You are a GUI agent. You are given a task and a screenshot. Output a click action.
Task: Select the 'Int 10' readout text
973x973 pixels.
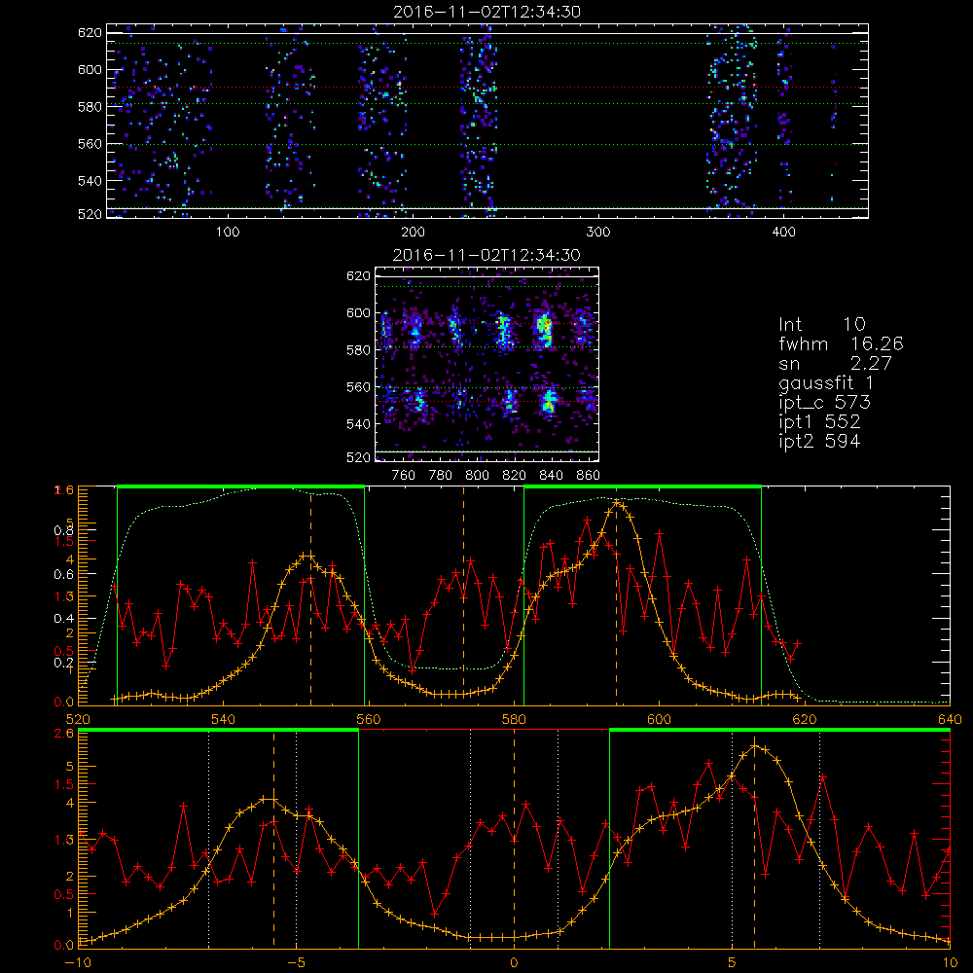pyautogui.click(x=822, y=324)
